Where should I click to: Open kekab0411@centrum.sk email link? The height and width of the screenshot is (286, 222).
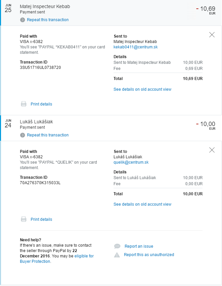point(135,47)
